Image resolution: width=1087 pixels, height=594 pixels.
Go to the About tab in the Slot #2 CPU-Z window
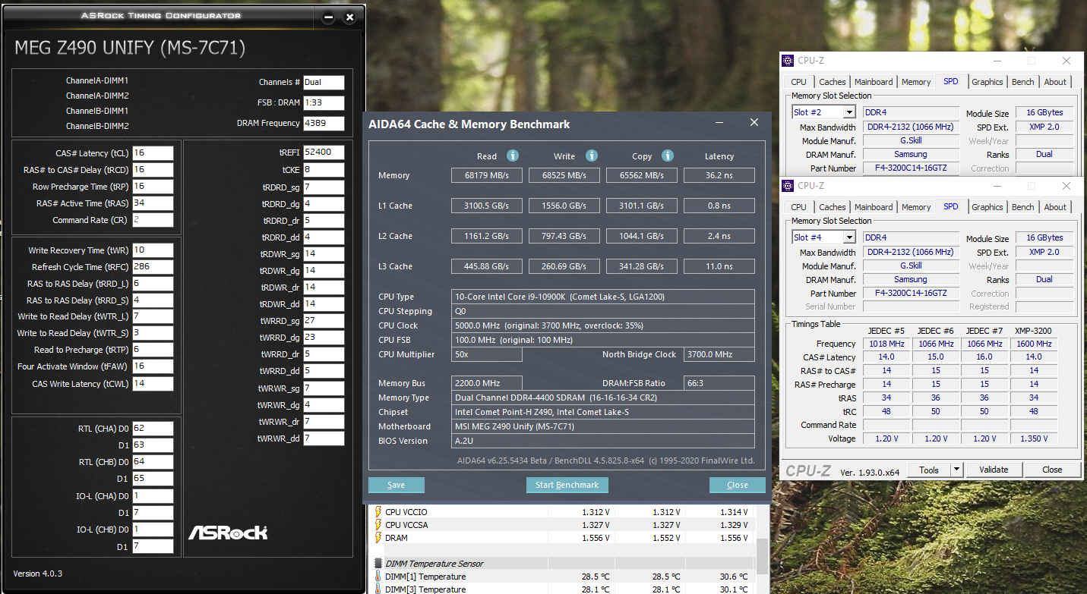click(x=1055, y=82)
